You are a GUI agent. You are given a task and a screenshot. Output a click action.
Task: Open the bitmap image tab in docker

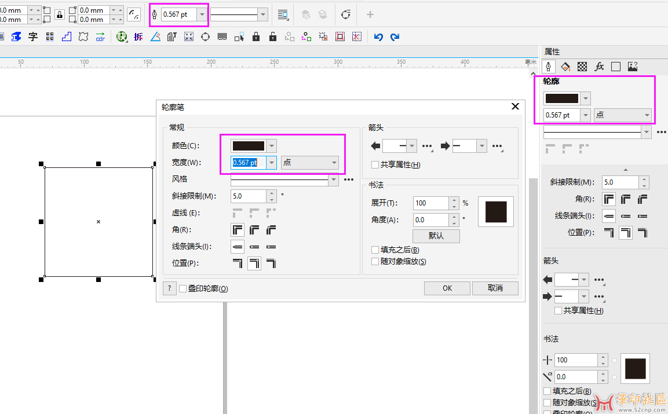coord(633,67)
